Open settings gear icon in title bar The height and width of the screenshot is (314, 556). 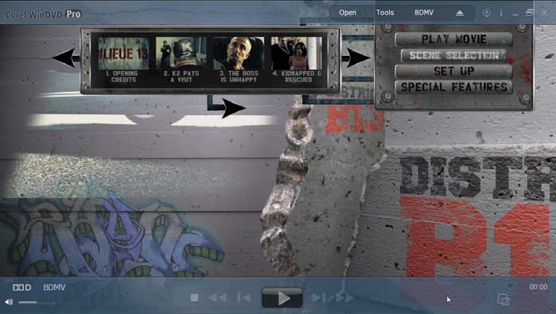pos(486,13)
